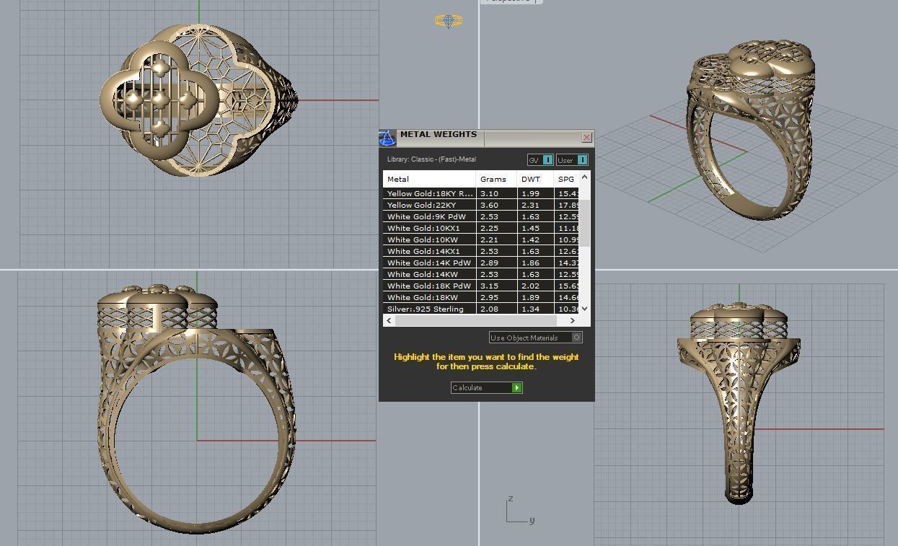The height and width of the screenshot is (546, 898).
Task: Select the White Gold:10KX1 row
Action: pos(480,228)
